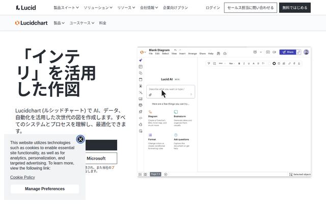Screen dimensions: 326x204
Task: Click Manage Preferences in cookie banner
Action: (x=45, y=189)
